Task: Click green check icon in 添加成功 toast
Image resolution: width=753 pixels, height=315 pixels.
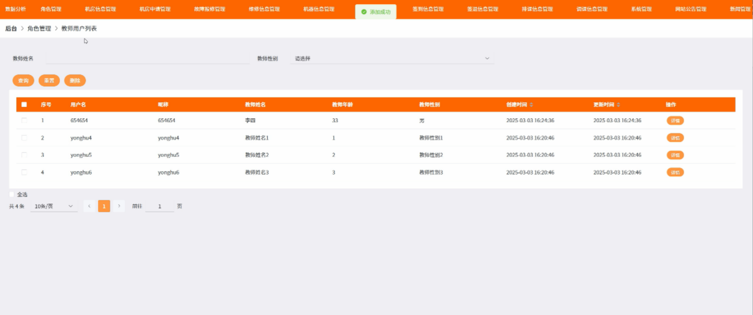Action: 364,12
